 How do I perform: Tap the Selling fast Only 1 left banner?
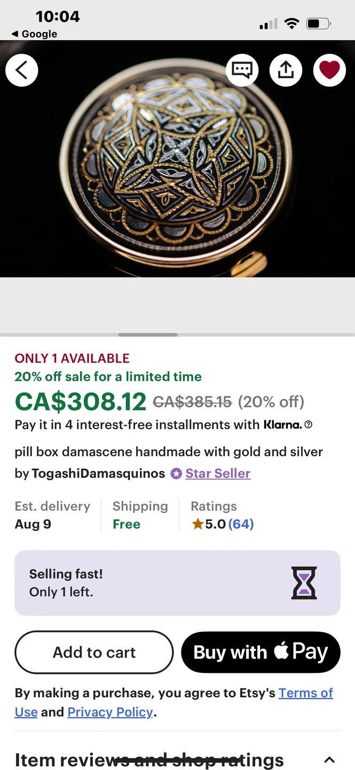click(x=133, y=583)
